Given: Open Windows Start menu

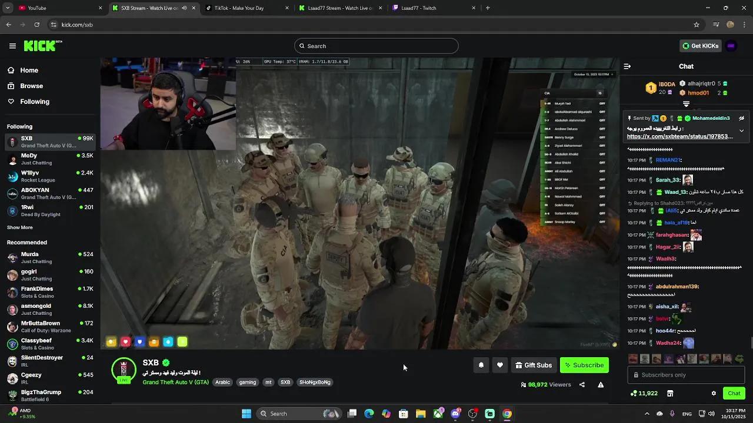Looking at the screenshot, I should [x=246, y=414].
